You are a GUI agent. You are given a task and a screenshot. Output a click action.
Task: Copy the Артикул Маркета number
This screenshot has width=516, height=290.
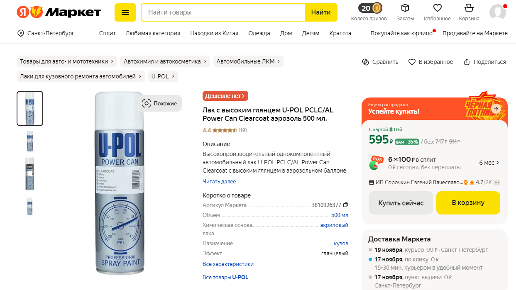coord(345,205)
